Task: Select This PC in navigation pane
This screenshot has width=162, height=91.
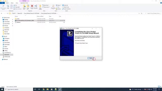Action: (5, 36)
